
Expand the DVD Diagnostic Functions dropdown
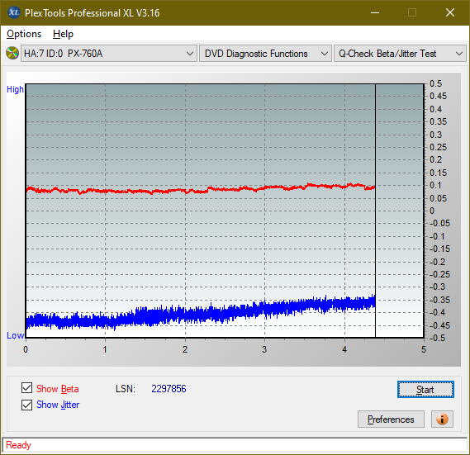pyautogui.click(x=265, y=54)
